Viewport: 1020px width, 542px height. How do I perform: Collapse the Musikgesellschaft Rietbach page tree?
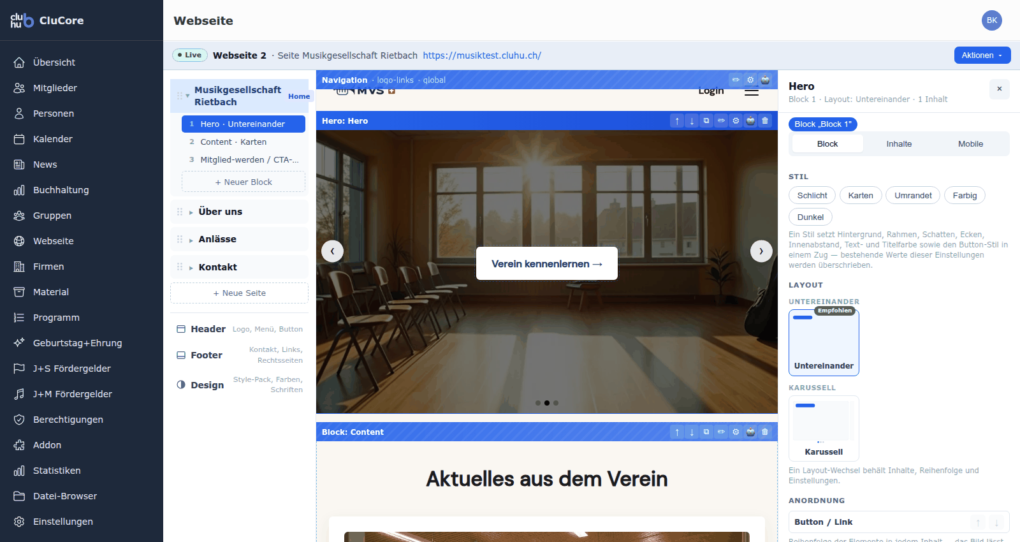[x=187, y=96]
